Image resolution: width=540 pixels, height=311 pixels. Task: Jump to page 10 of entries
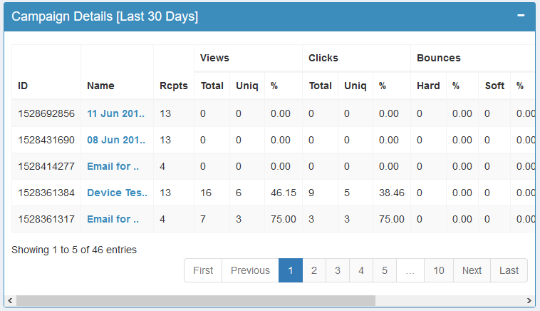pos(439,270)
